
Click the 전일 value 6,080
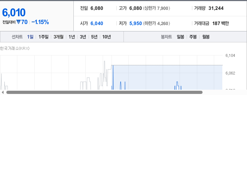coord(97,8)
